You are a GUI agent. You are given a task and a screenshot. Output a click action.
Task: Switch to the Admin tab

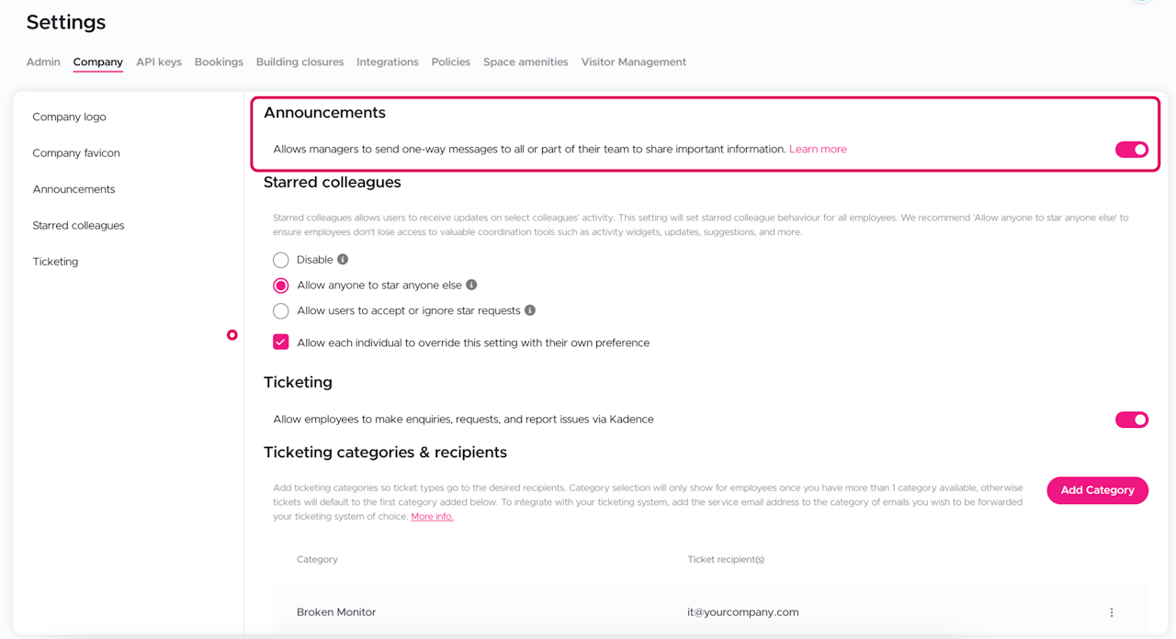tap(43, 62)
